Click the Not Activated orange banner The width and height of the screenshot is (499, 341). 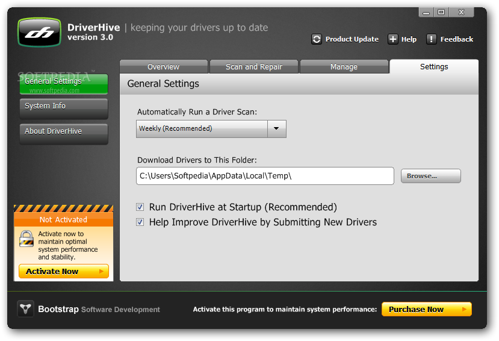pos(63,219)
